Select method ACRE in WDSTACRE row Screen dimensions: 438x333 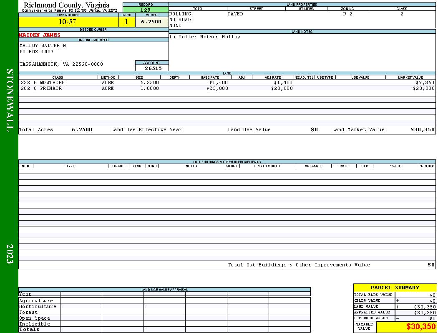point(108,83)
